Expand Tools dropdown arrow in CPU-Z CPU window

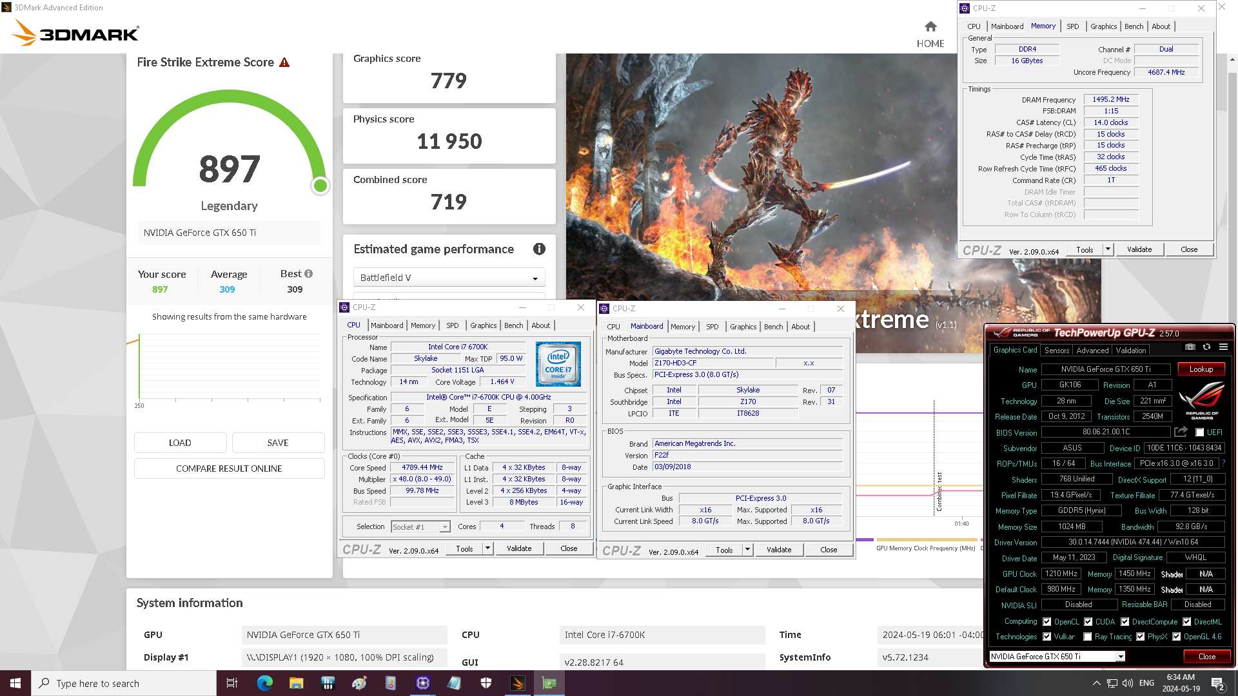(x=487, y=548)
